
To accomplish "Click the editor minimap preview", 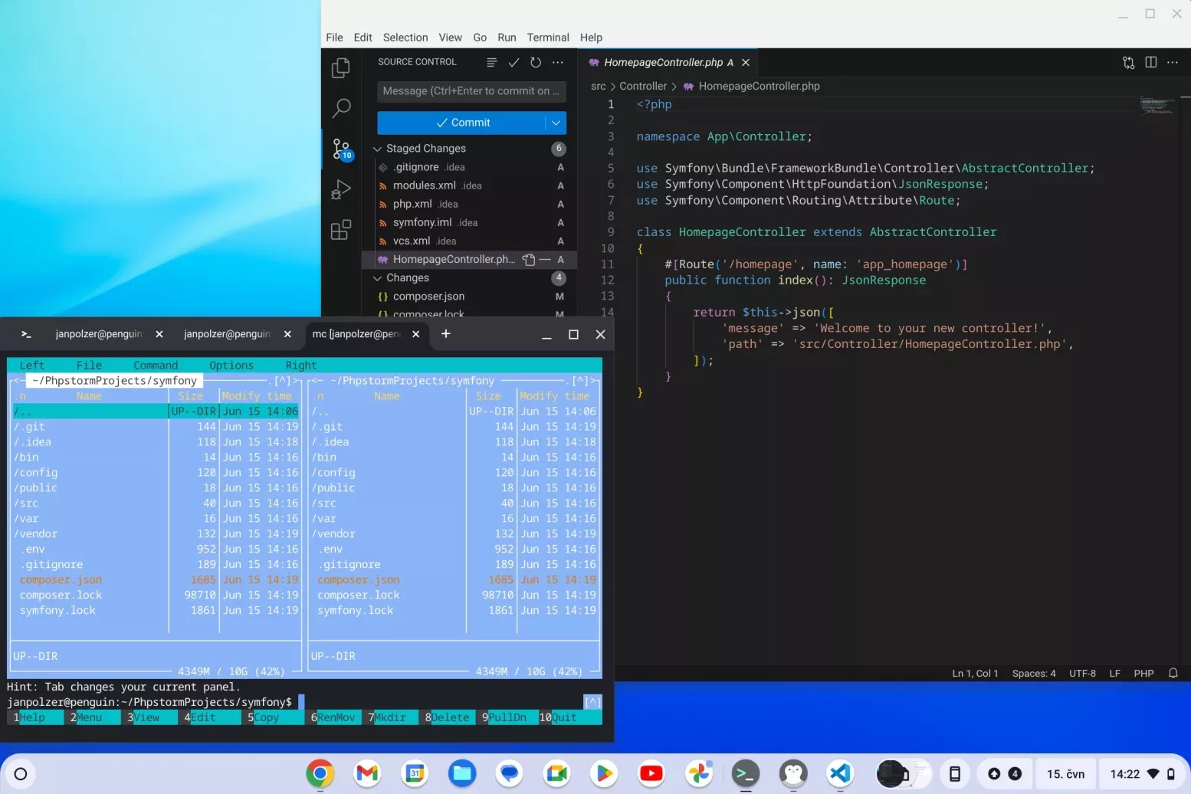I will click(1157, 106).
